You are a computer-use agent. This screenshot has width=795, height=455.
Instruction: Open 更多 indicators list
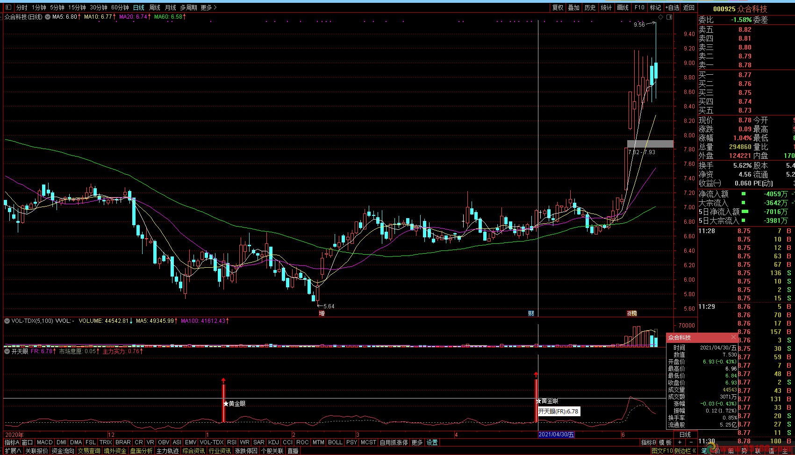[x=417, y=442]
